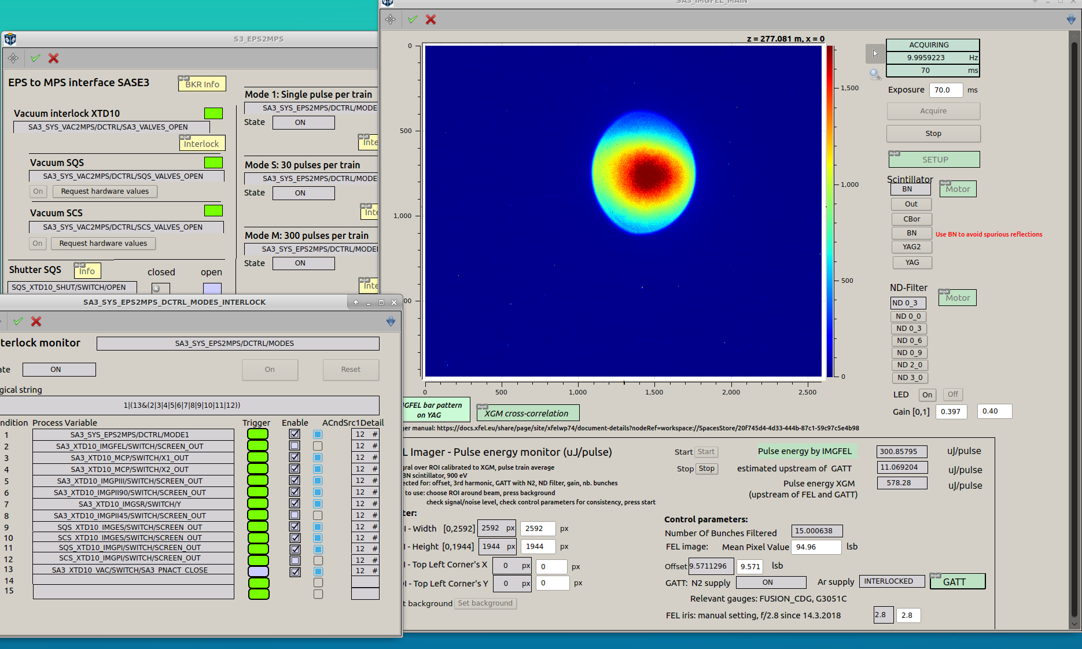Screen dimensions: 1082x649
Task: Click the roll-up arrow on the interlock window title bar
Action: tap(356, 303)
